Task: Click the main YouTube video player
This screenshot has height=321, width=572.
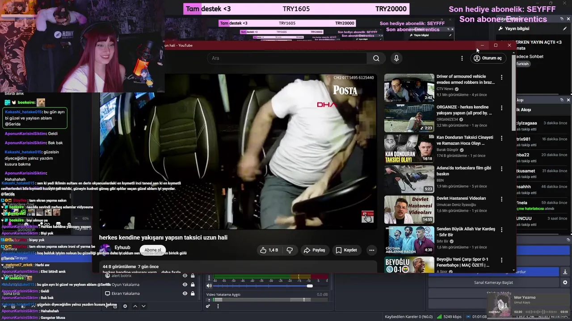Action: (x=238, y=152)
